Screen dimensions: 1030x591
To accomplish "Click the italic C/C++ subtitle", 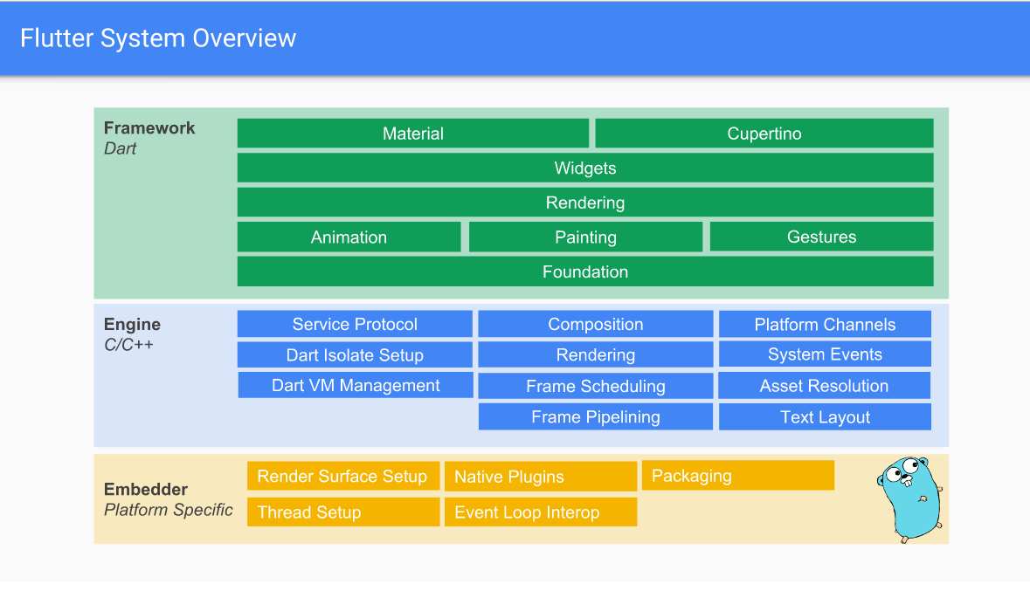I will (128, 345).
